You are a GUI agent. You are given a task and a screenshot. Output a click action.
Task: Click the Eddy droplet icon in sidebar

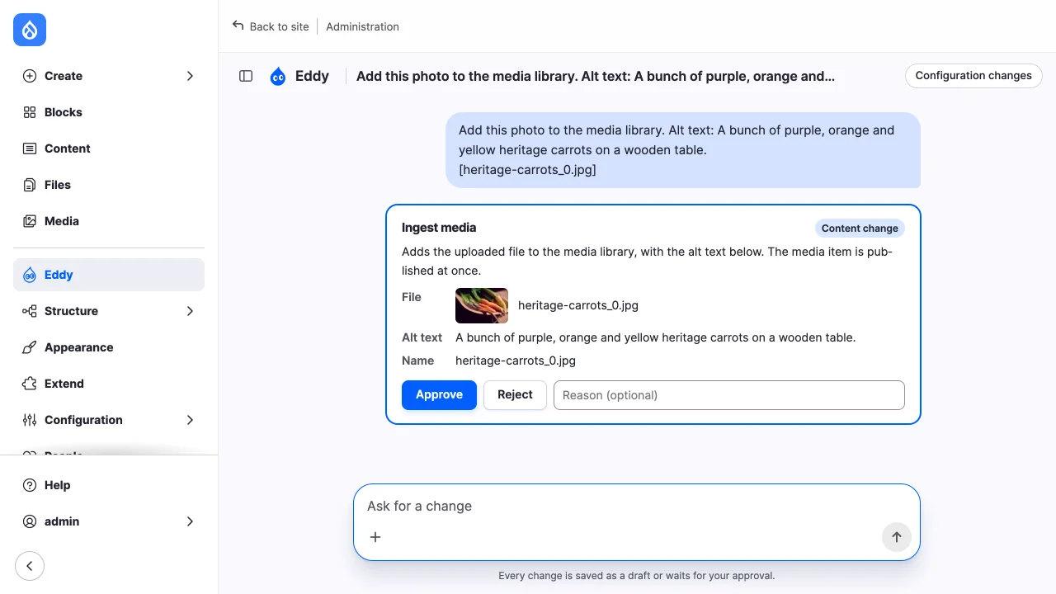pyautogui.click(x=30, y=275)
